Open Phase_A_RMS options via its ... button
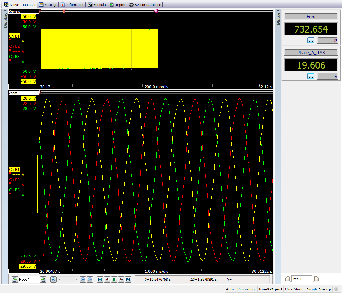The height and width of the screenshot is (293, 342). point(311,76)
